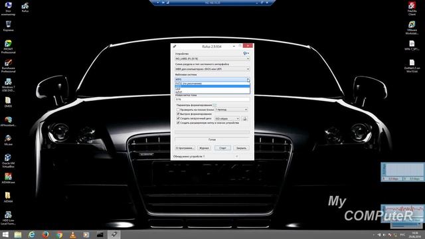The width and height of the screenshot is (425, 239).
Task: Select exFAT from file system list
Action: [212, 92]
